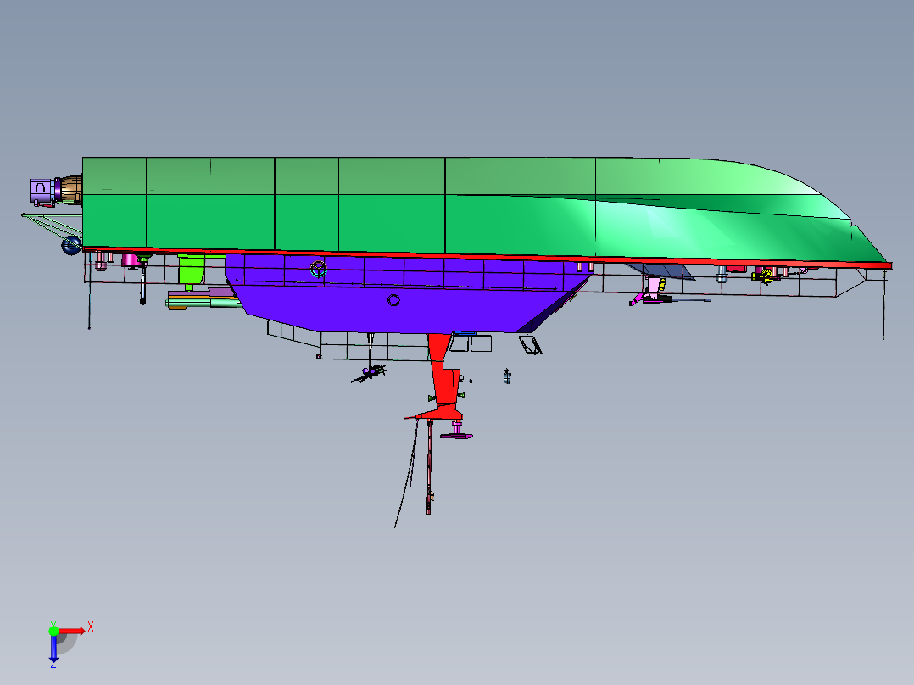Select the magenta base plate at mast tip

point(456,435)
